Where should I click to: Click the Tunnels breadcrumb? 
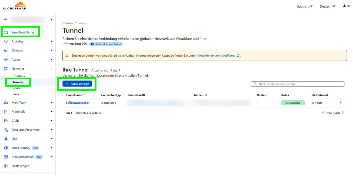pos(82,23)
